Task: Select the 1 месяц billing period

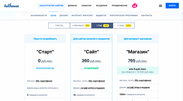Action: point(59,26)
